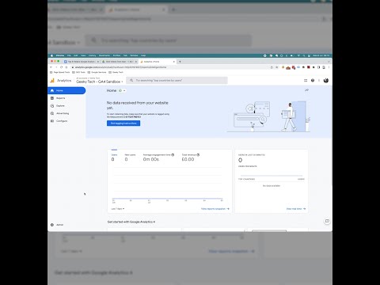Go back in Chrome
This screenshot has height=285, width=380.
(51, 67)
